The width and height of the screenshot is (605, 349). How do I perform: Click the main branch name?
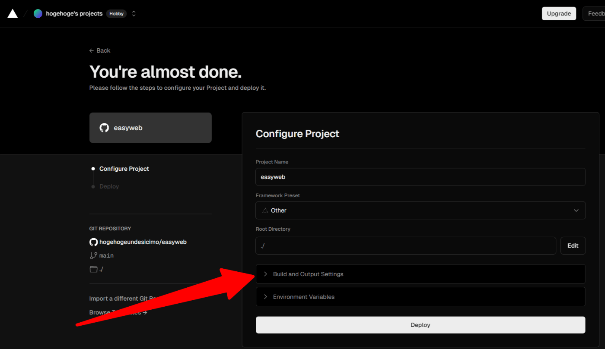[107, 256]
